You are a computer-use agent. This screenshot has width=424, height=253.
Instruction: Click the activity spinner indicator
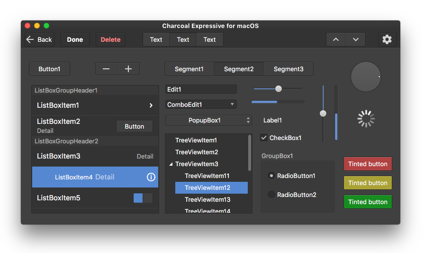coord(366,119)
